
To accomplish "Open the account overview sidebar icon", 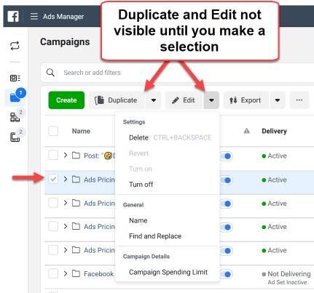I will [x=15, y=78].
